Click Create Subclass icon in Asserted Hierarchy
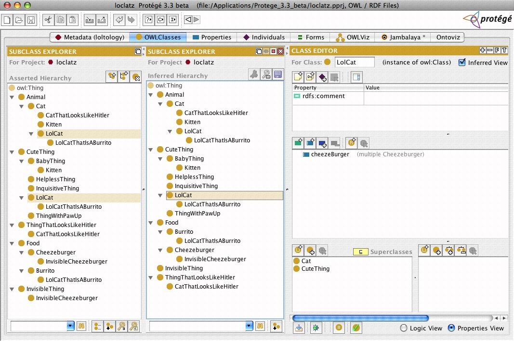This screenshot has height=341, width=514. point(112,76)
